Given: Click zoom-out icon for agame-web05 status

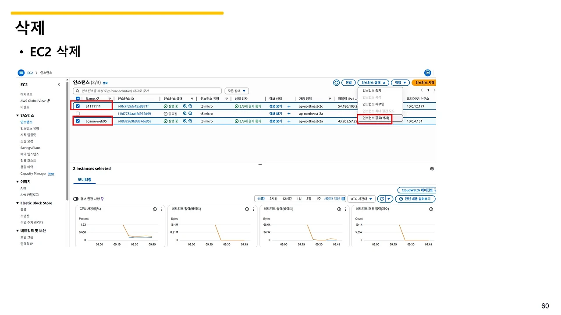Looking at the screenshot, I should pyautogui.click(x=191, y=121).
